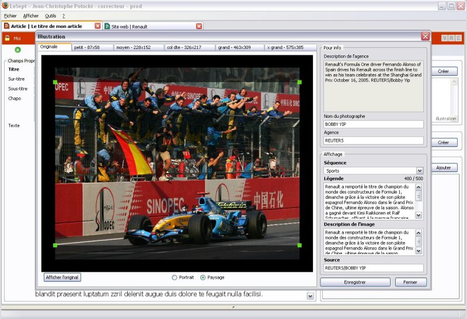This screenshot has width=467, height=319.
Task: Click the lock icon next to Moi
Action: [7, 38]
